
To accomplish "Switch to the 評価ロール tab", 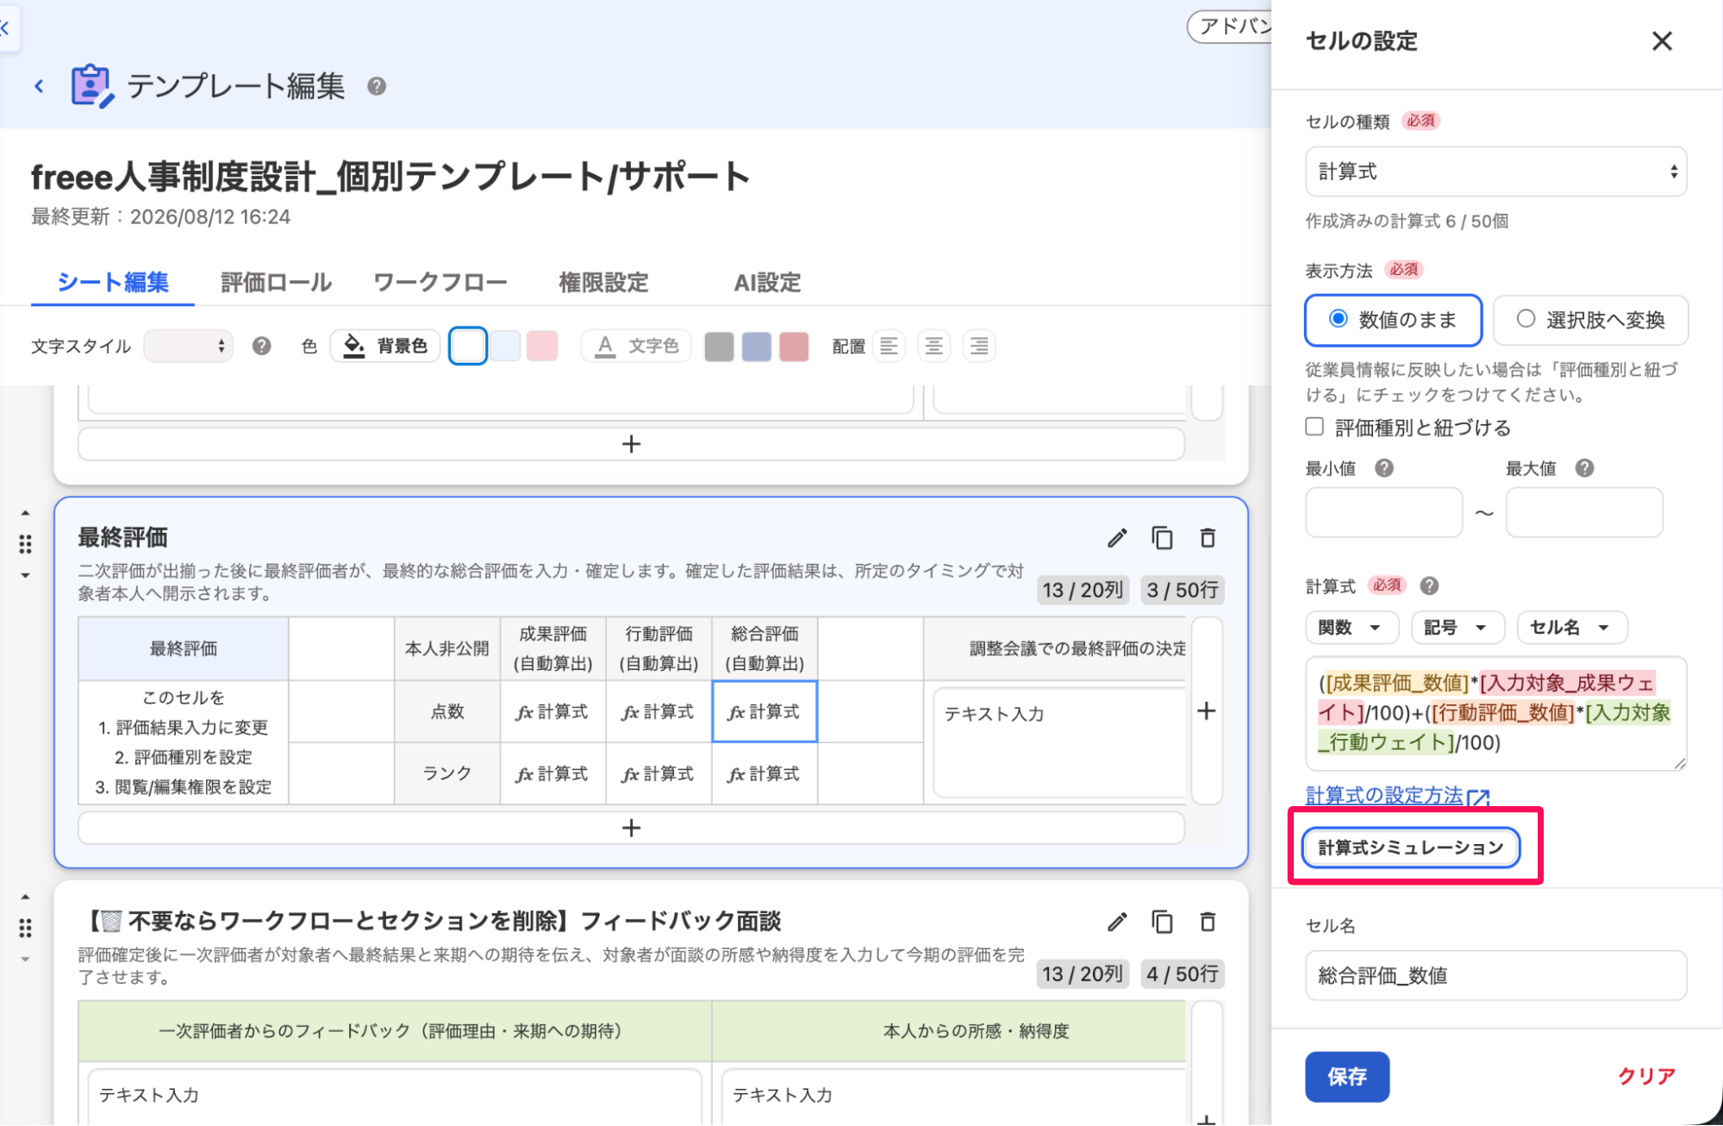I will click(277, 283).
